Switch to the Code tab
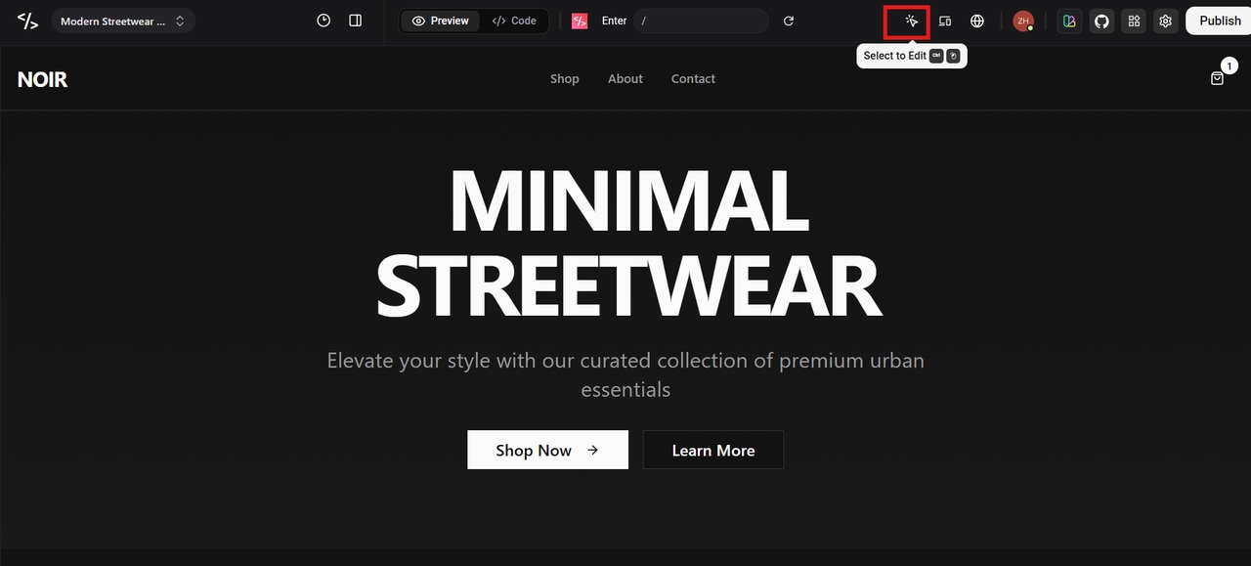The height and width of the screenshot is (566, 1251). (514, 21)
